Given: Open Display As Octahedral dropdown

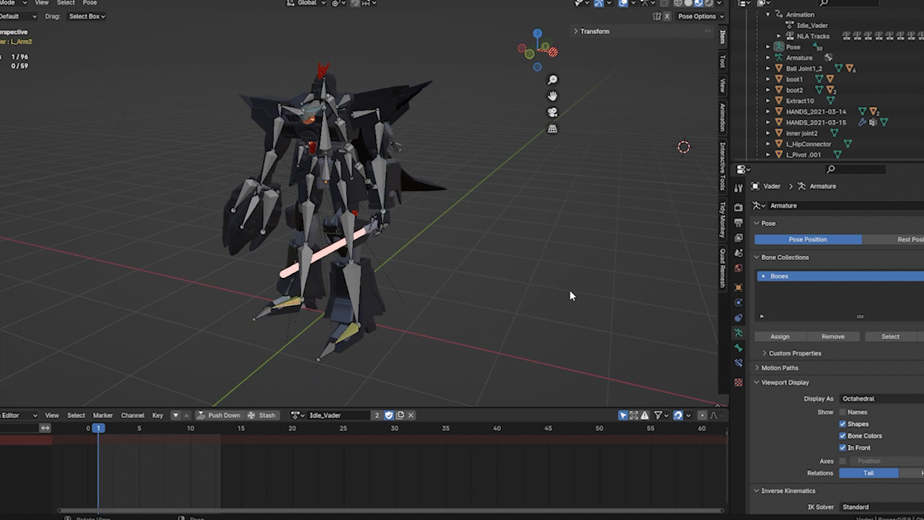Looking at the screenshot, I should (x=881, y=399).
